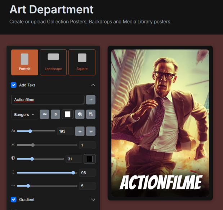The height and width of the screenshot is (210, 223).
Task: Uncheck the Add Text checkbox
Action: click(x=14, y=85)
